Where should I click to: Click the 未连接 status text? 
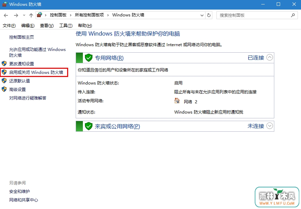[x=256, y=126]
